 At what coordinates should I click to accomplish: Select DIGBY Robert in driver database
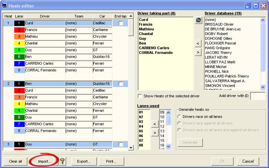pos(216,34)
